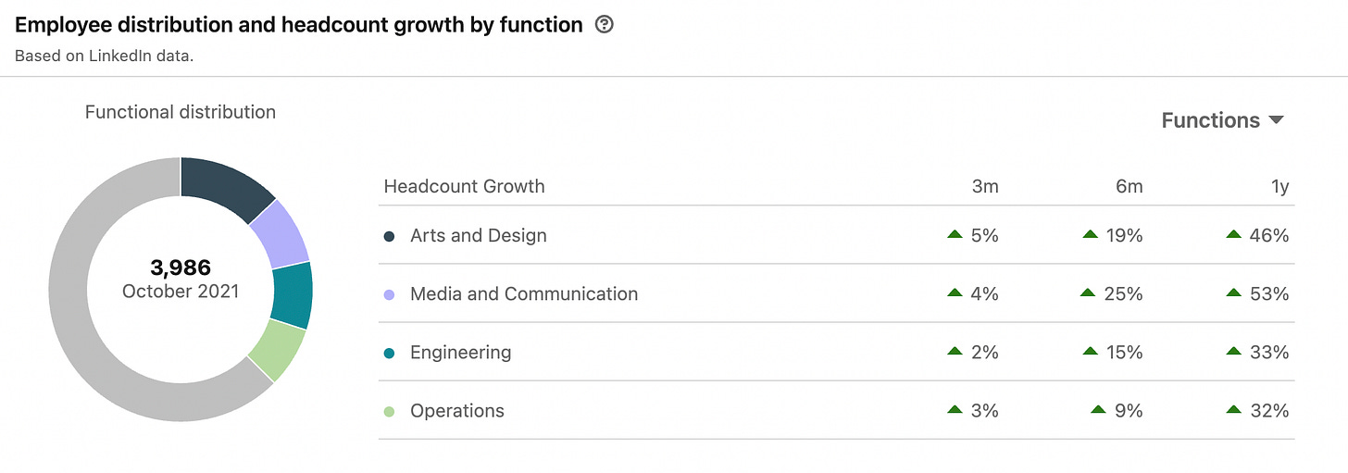Click the 3,986 total headcount number
The width and height of the screenshot is (1348, 473).
(181, 268)
